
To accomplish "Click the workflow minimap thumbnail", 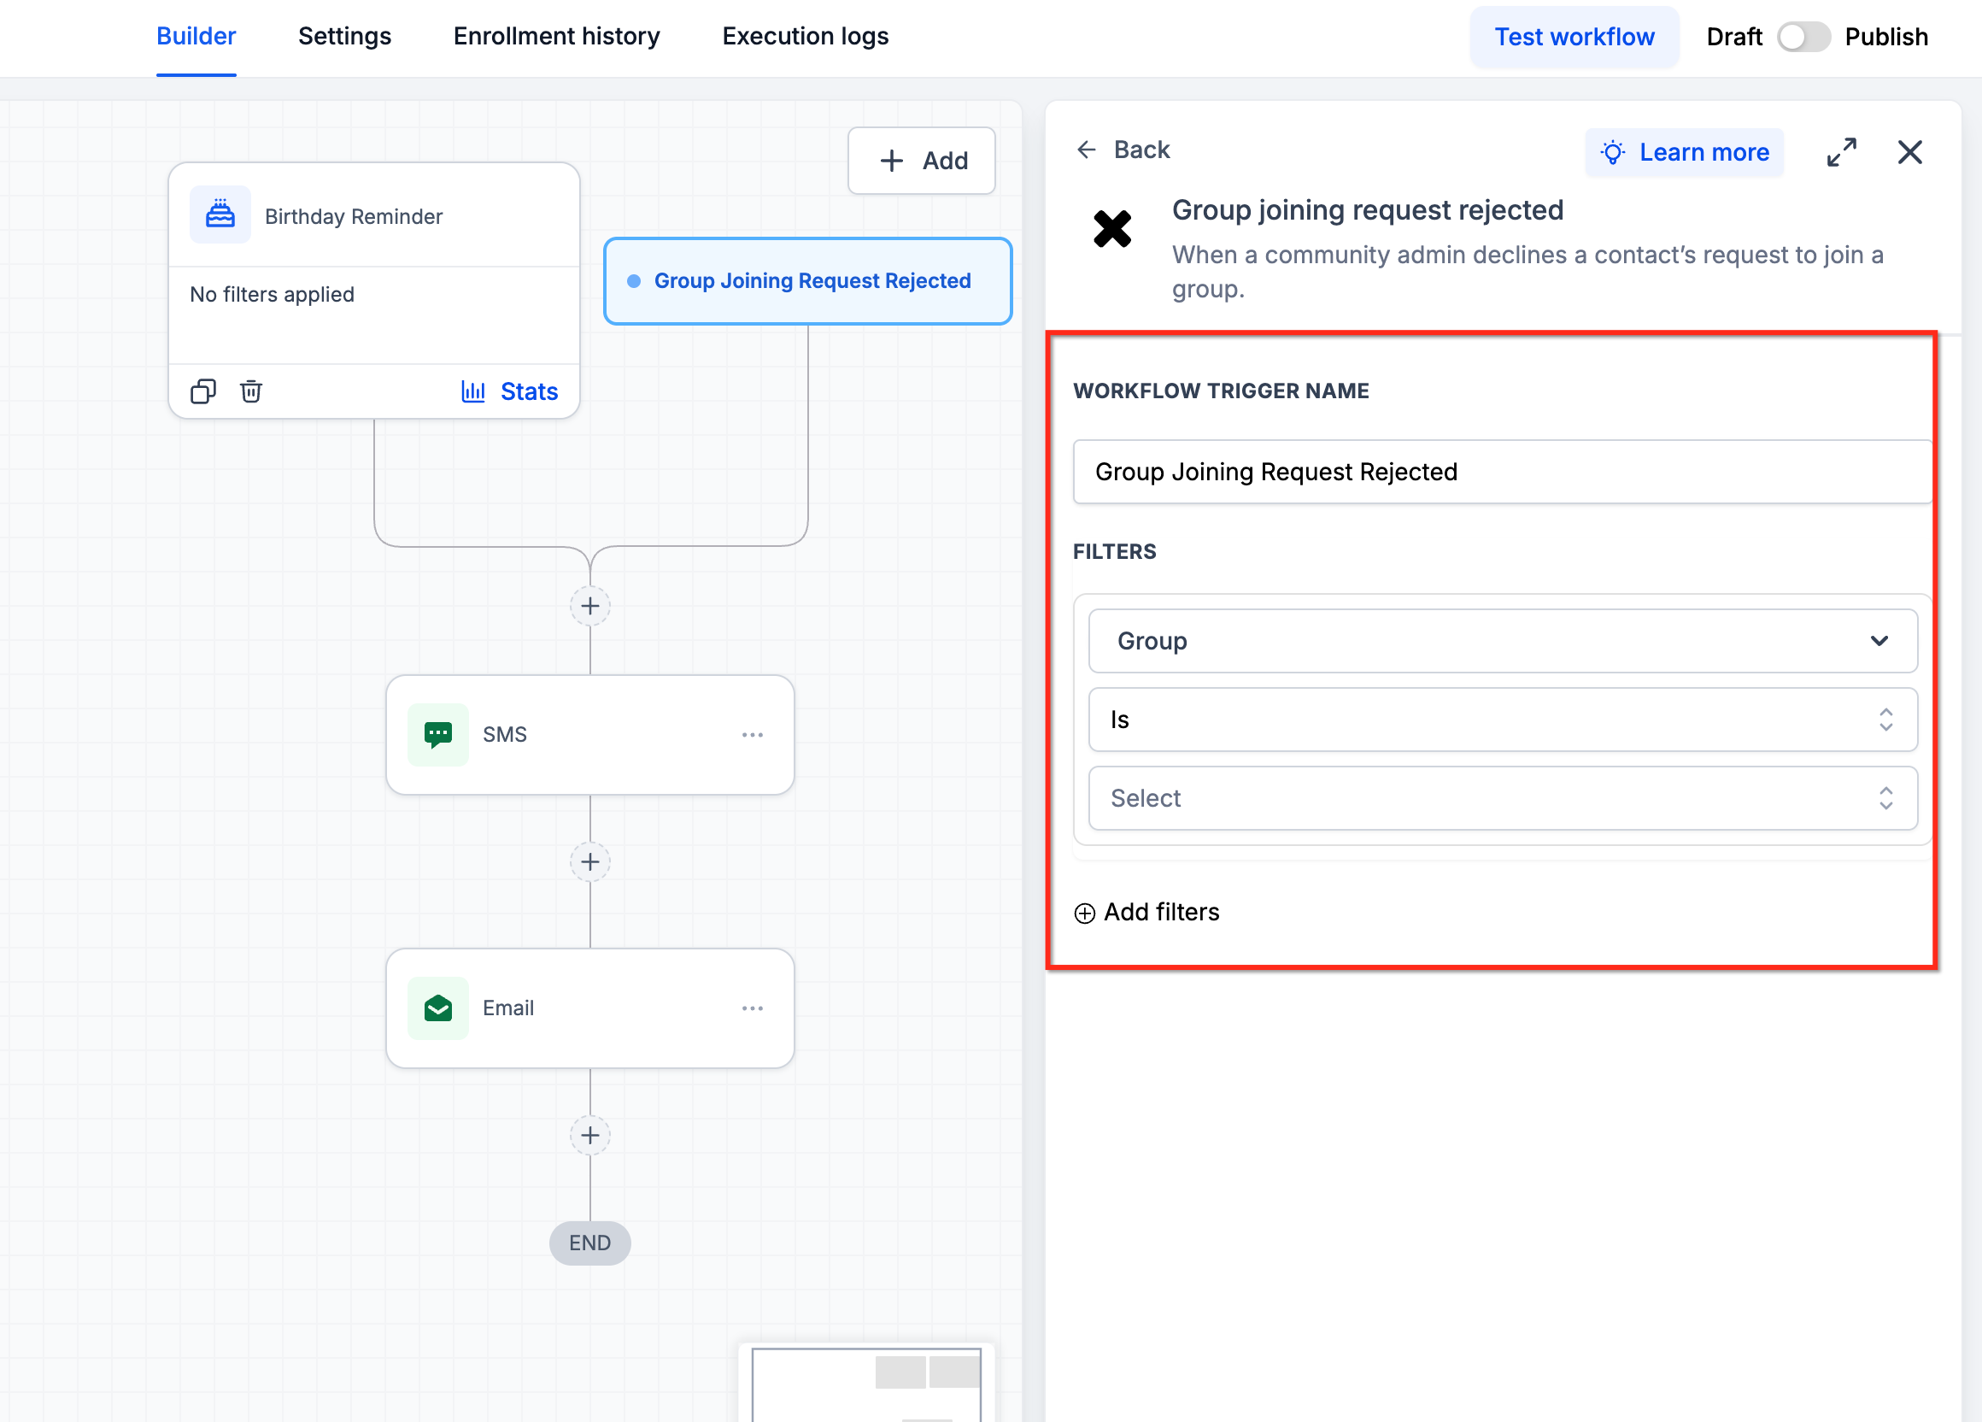I will tap(866, 1384).
